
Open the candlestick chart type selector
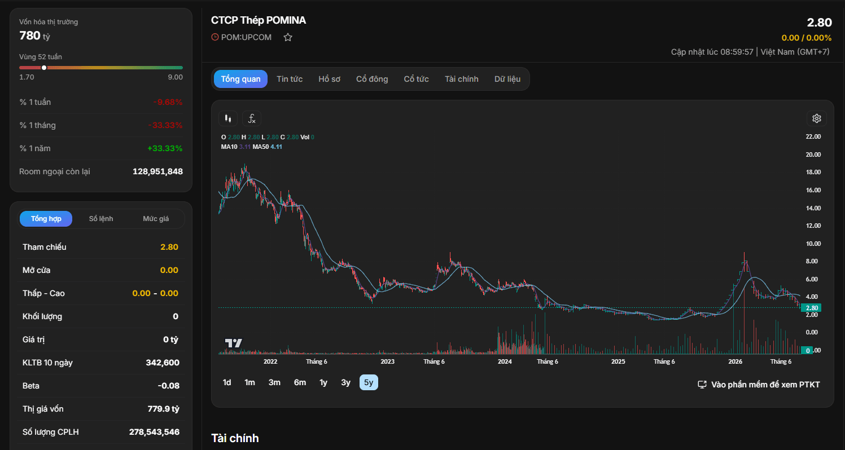(228, 118)
